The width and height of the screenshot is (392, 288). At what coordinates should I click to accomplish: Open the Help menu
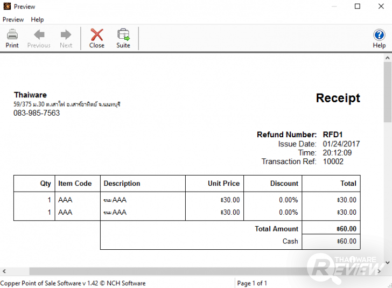(x=37, y=19)
